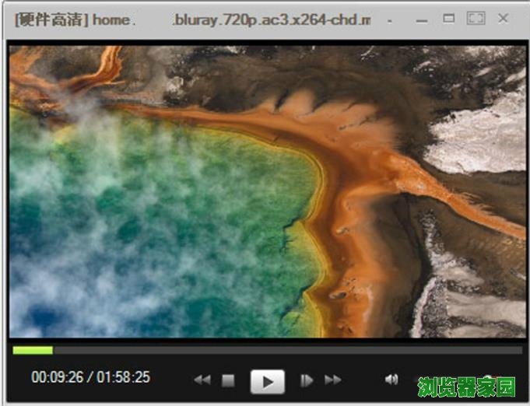Stop playback with the square stop icon
The image size is (530, 406).
(x=228, y=380)
